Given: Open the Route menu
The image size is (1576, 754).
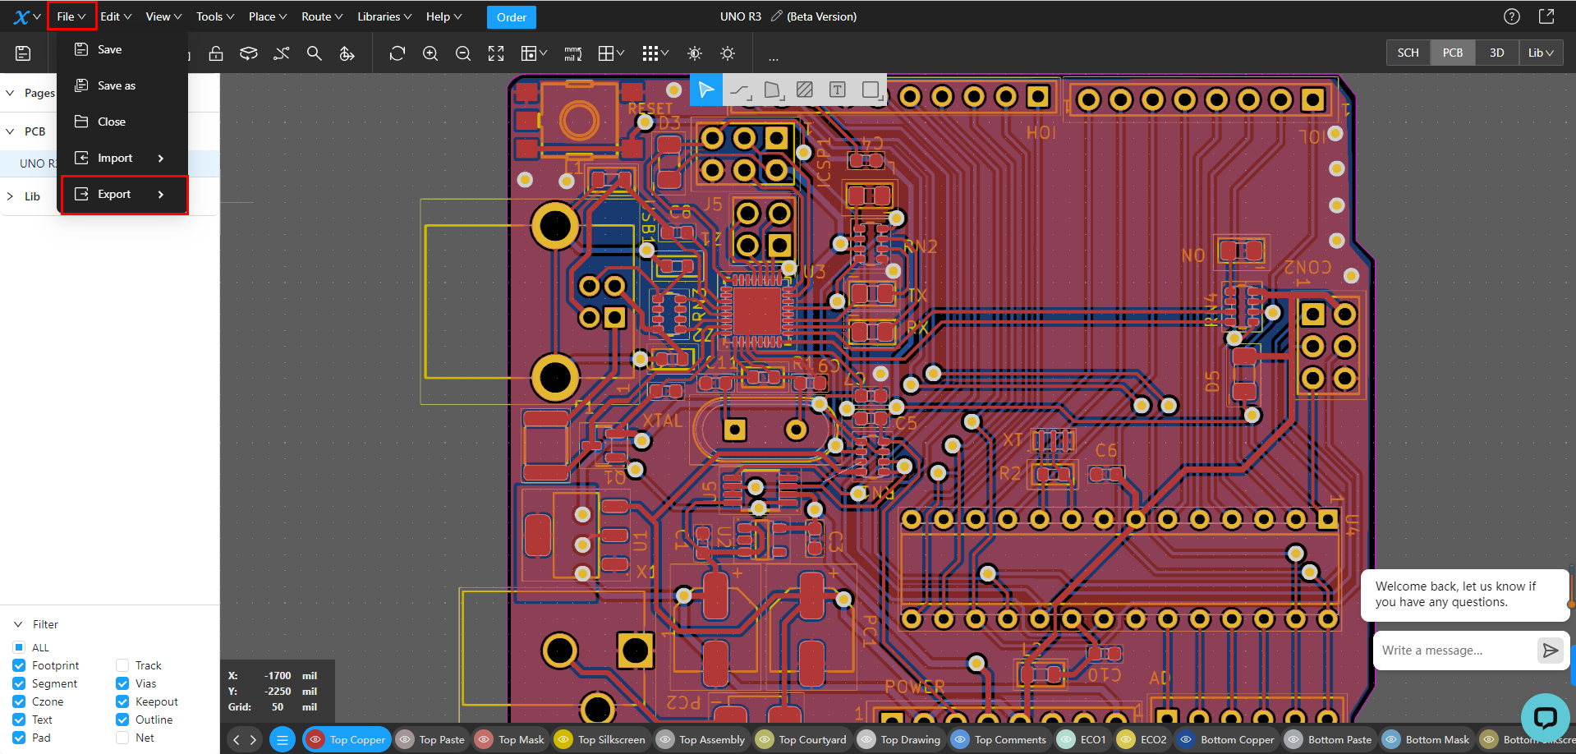Looking at the screenshot, I should tap(322, 16).
